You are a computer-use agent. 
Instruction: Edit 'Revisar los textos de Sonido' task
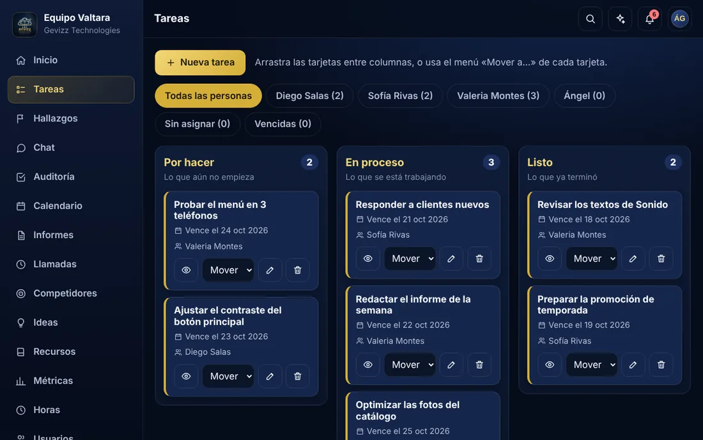click(x=633, y=259)
